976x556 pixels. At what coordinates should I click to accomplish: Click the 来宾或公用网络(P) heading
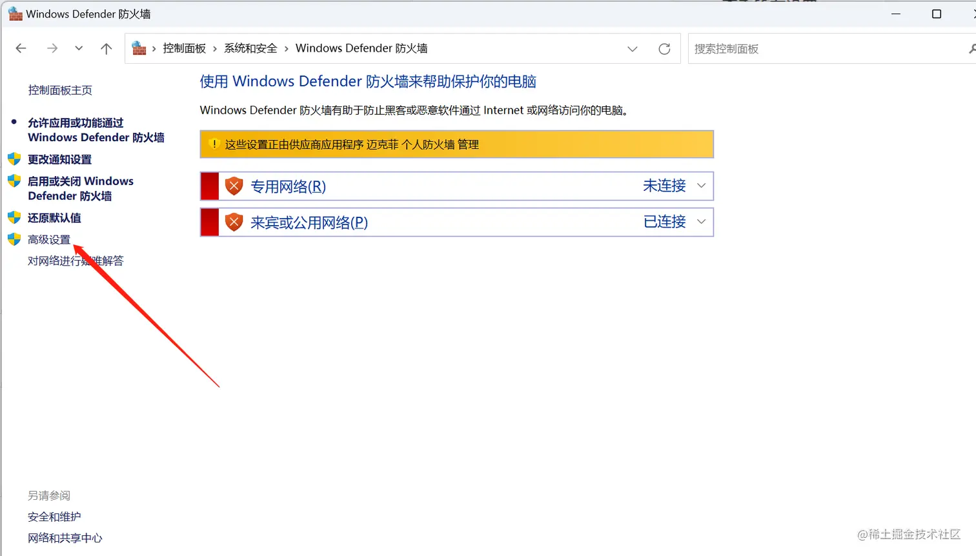coord(309,223)
